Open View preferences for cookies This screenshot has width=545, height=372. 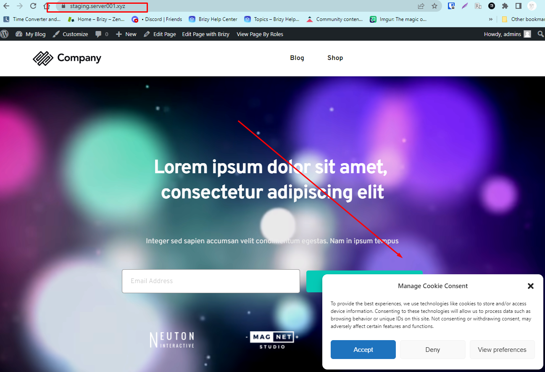pos(502,349)
